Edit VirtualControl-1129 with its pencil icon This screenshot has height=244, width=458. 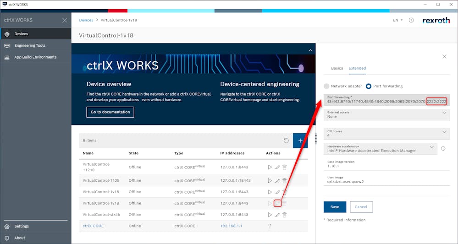[277, 180]
